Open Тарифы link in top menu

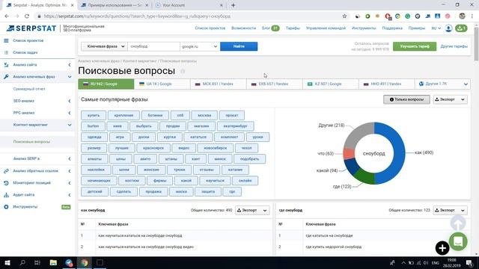tap(293, 28)
